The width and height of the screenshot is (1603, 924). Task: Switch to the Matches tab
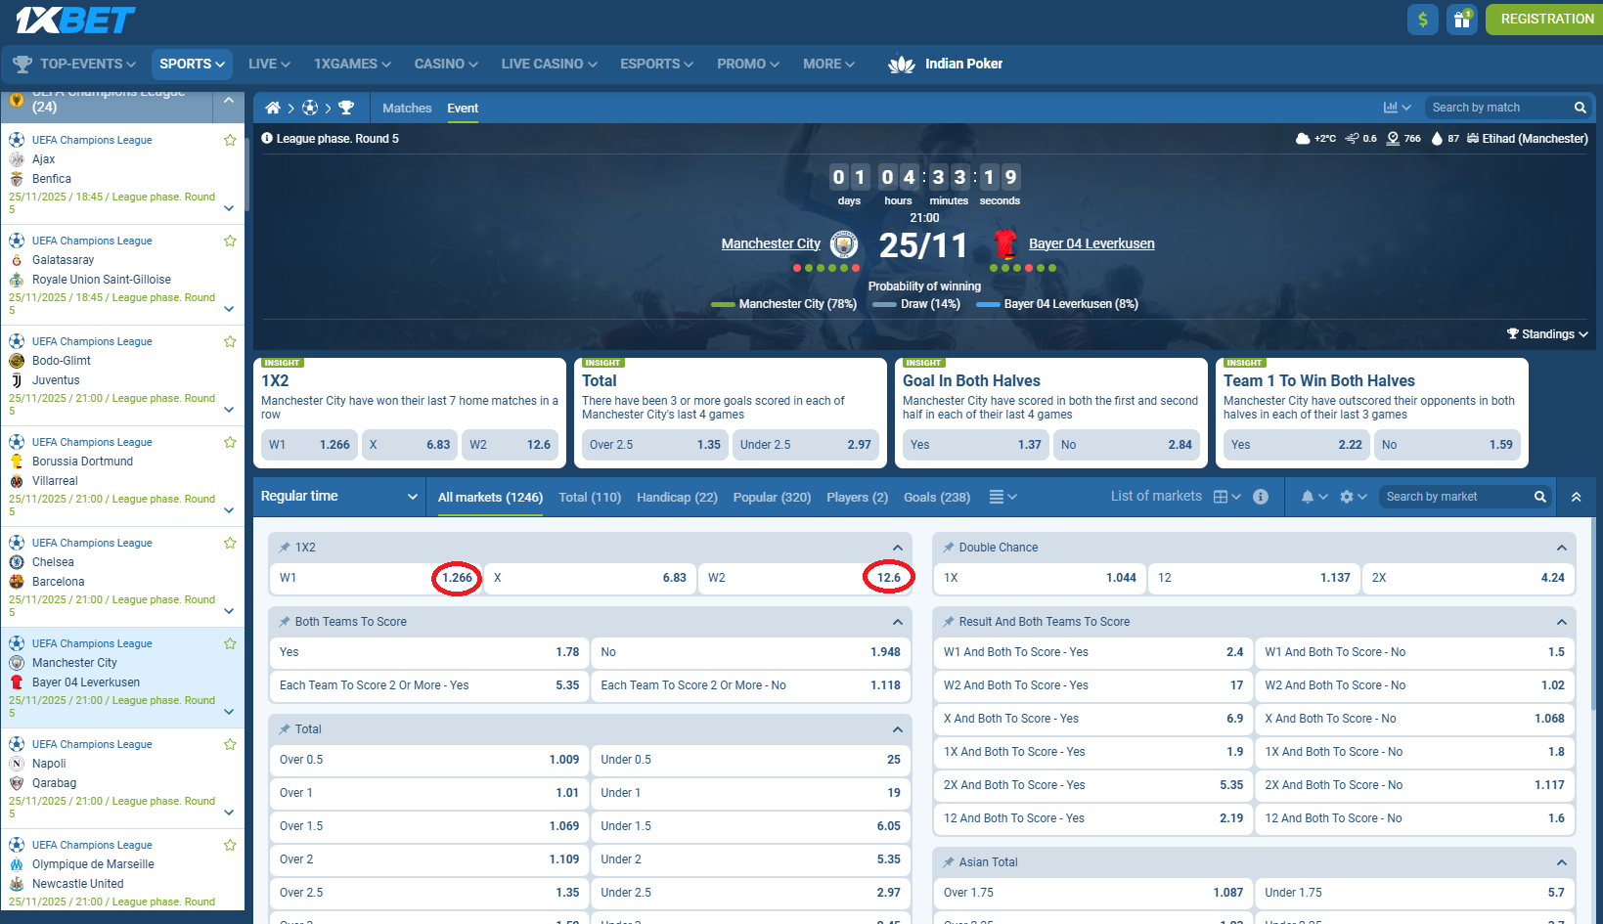(407, 109)
